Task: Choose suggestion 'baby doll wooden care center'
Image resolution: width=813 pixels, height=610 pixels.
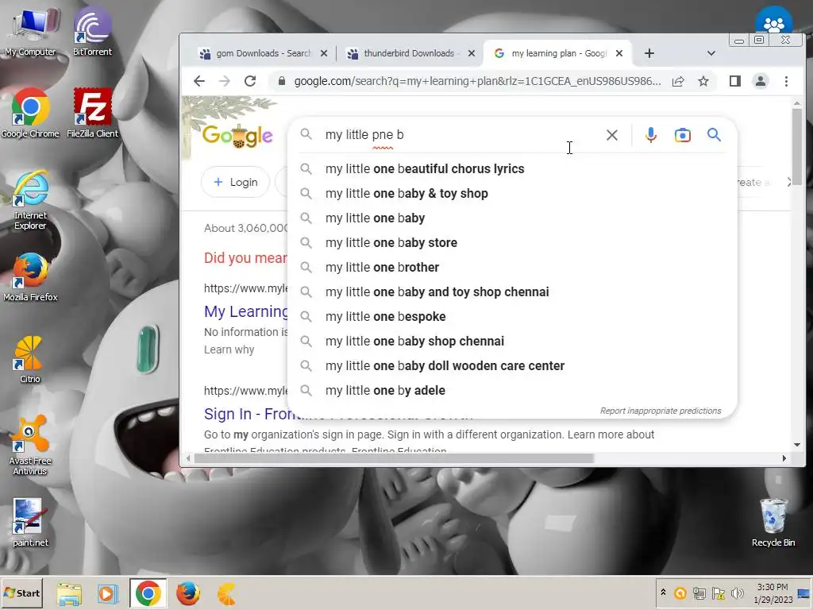Action: click(512, 365)
